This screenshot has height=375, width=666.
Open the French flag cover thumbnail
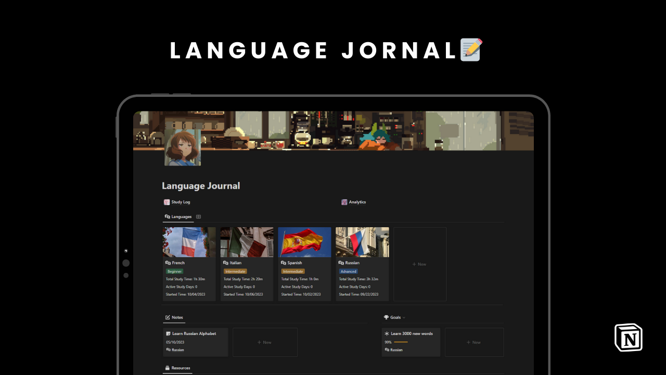[x=189, y=242]
